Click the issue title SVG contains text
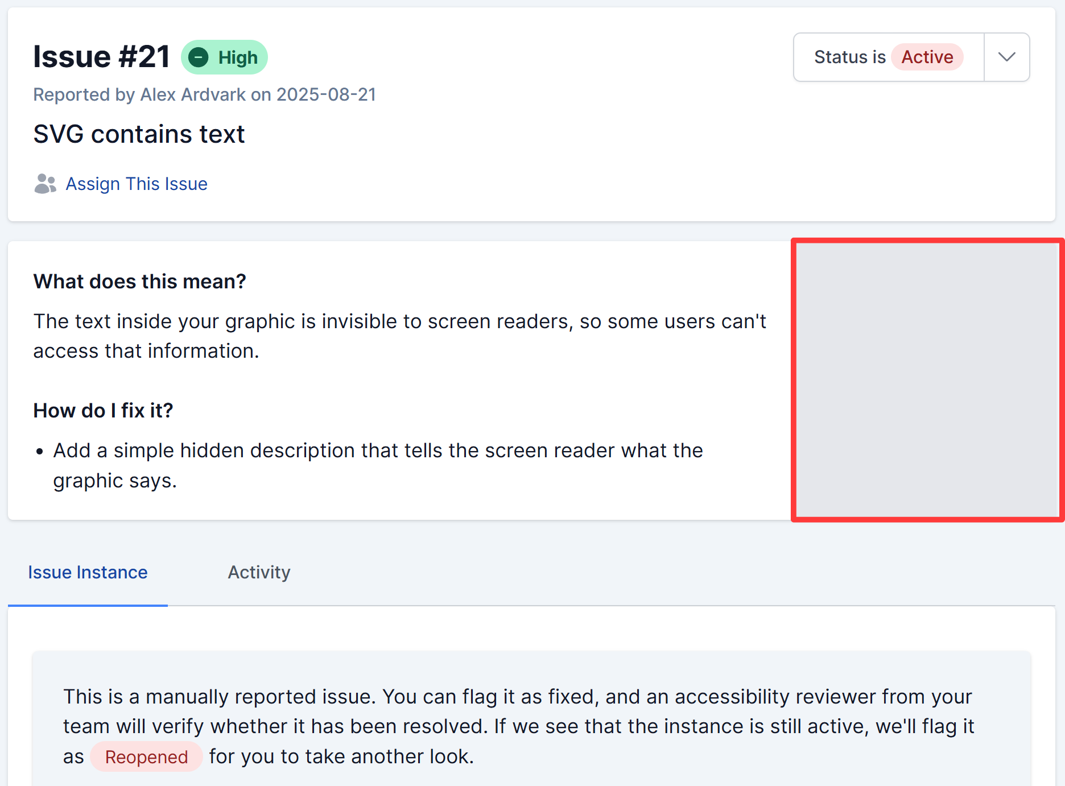 [x=139, y=134]
